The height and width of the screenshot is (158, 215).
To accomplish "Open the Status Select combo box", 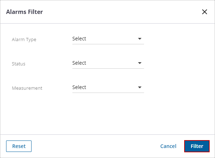I will point(107,63).
